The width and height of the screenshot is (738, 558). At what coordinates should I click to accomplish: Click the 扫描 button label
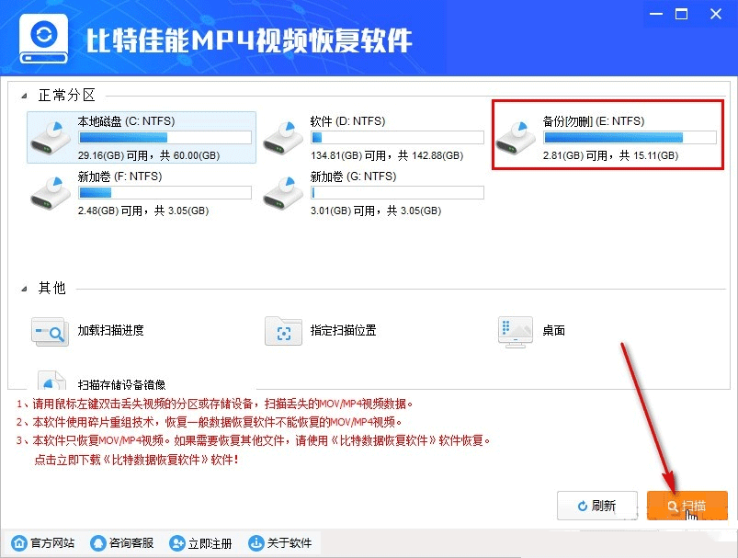coord(694,507)
